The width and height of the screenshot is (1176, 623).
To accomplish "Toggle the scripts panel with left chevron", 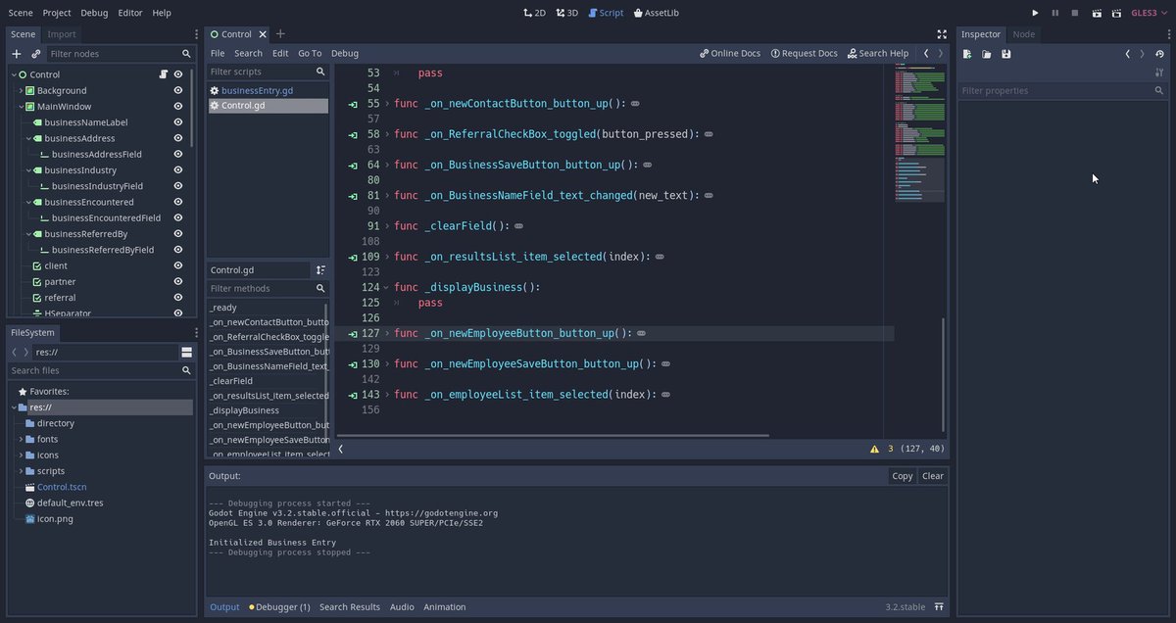I will coord(341,449).
